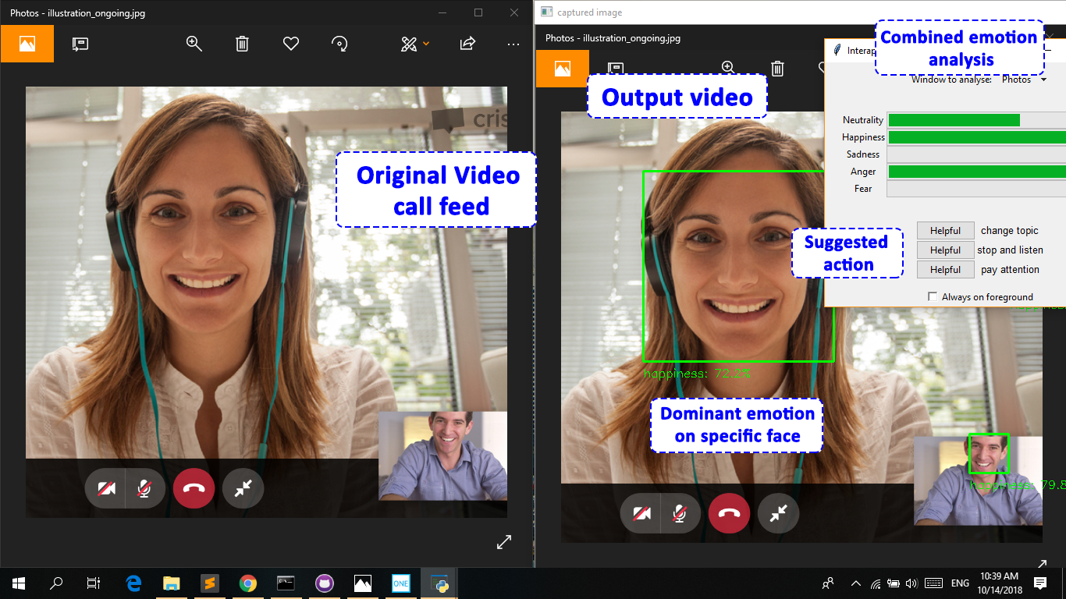This screenshot has height=599, width=1066.
Task: Rotate the image in the left Photos window
Action: tap(339, 44)
